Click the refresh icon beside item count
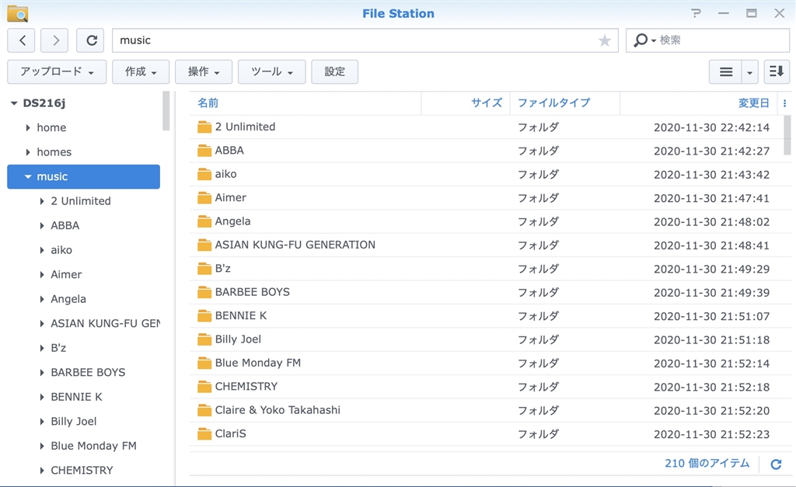The width and height of the screenshot is (796, 487). [775, 464]
